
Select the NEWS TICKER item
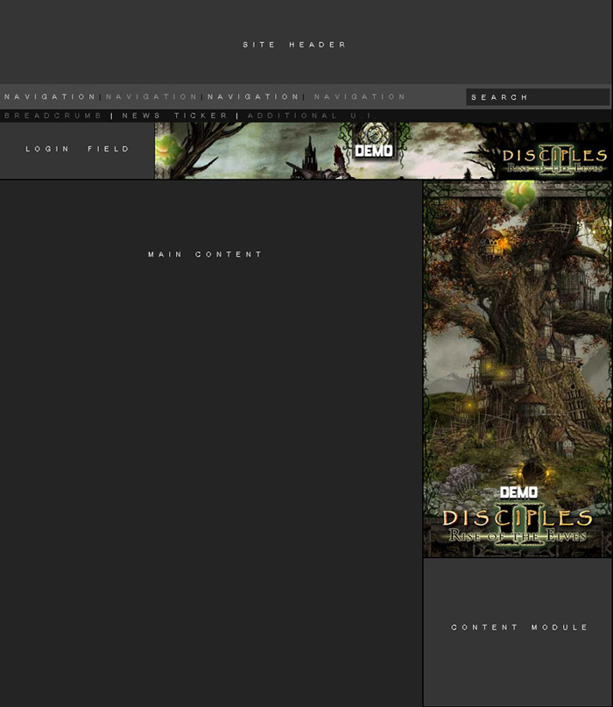coord(174,116)
